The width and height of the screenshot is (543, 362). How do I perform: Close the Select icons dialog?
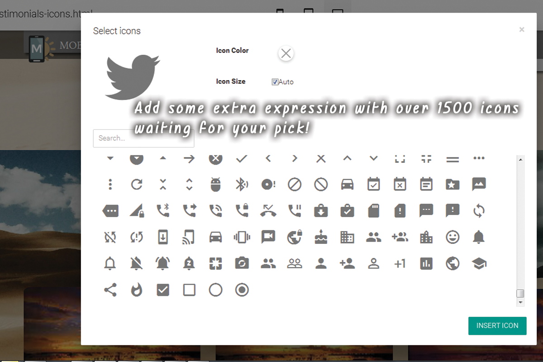point(522,29)
